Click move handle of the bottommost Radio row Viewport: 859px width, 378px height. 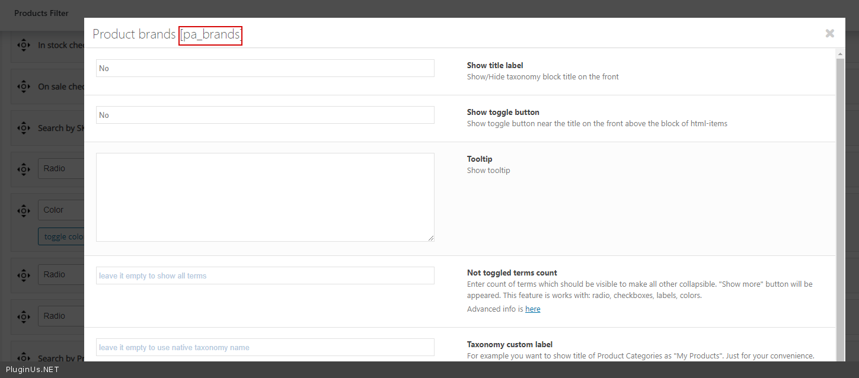24,316
